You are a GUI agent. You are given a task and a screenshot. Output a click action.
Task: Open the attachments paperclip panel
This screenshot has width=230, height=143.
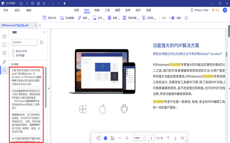pos(4,62)
